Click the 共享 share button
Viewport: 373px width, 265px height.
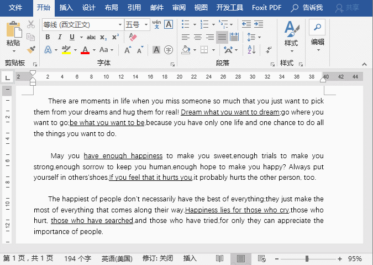tap(348, 8)
